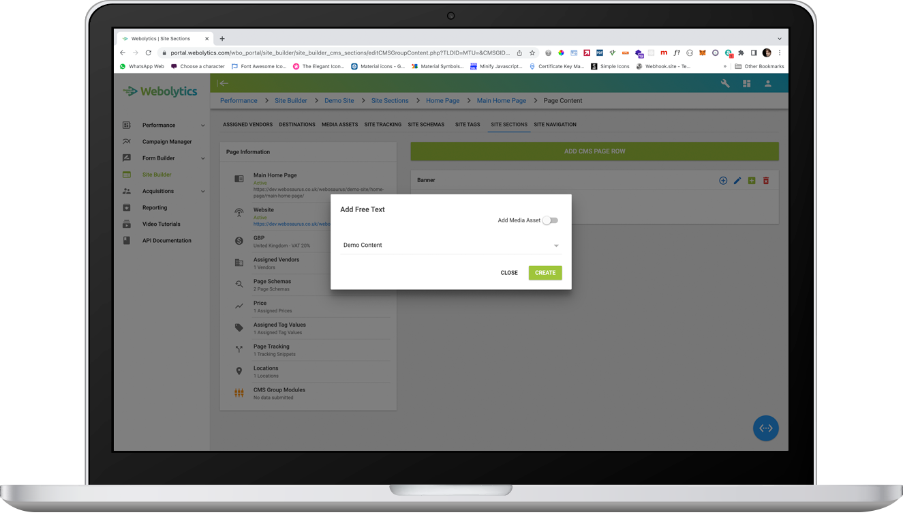Click the red delete icon in Banner row
This screenshot has width=903, height=532.
point(766,181)
